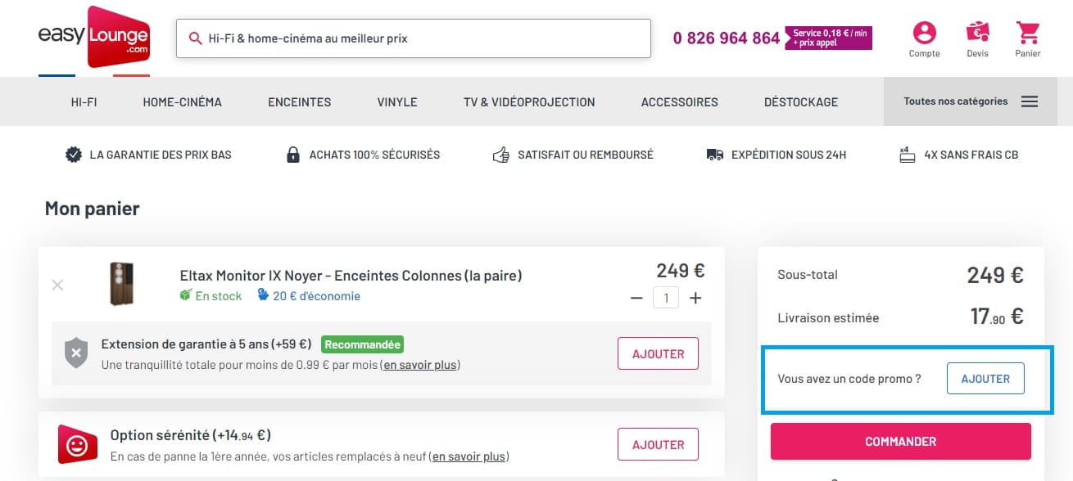Open the DÉSTOCKAGE section

coord(800,101)
